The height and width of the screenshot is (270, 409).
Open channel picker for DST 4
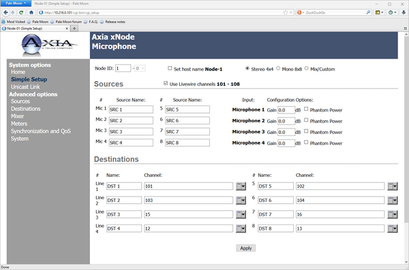pos(241,229)
